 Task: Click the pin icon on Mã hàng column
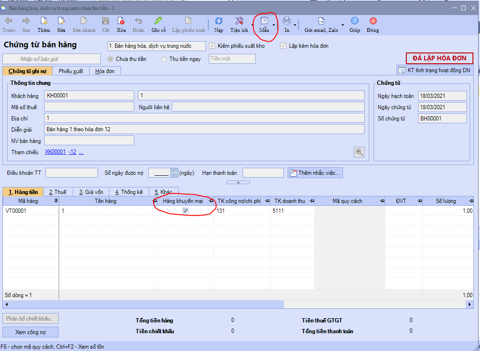pyautogui.click(x=56, y=201)
